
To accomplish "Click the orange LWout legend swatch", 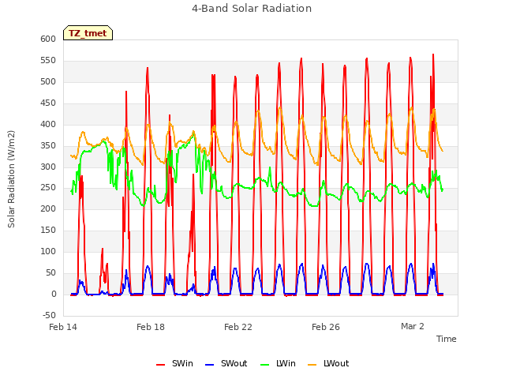I will tap(312, 365).
